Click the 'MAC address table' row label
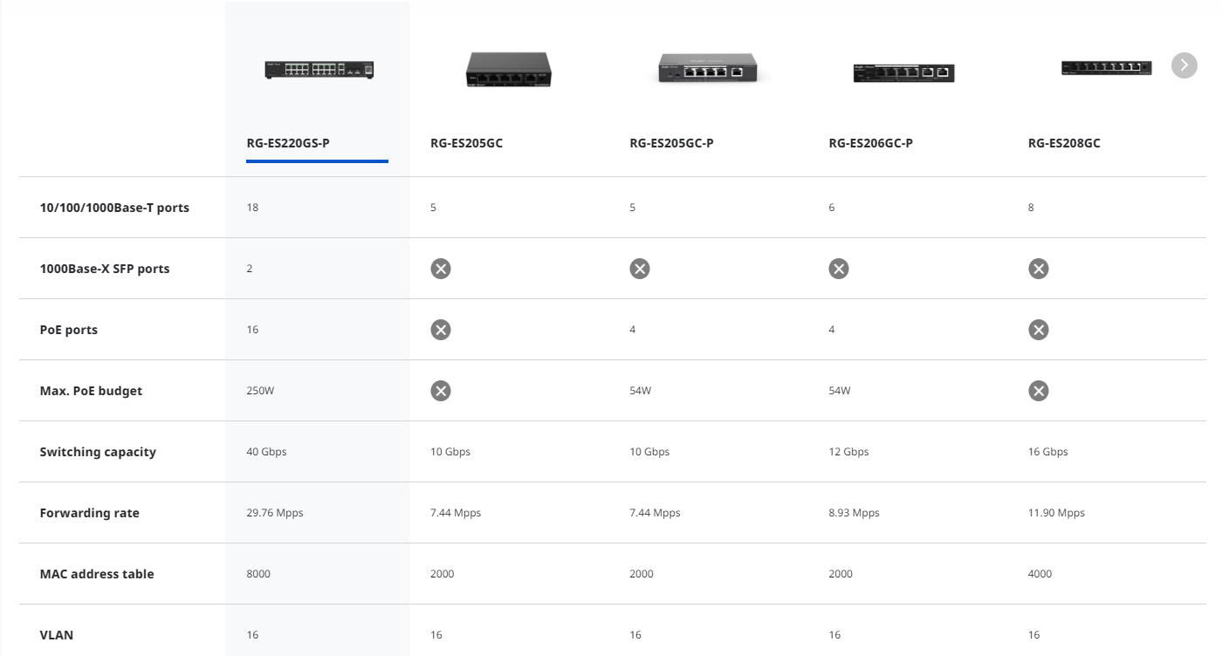The image size is (1222, 656). (97, 574)
